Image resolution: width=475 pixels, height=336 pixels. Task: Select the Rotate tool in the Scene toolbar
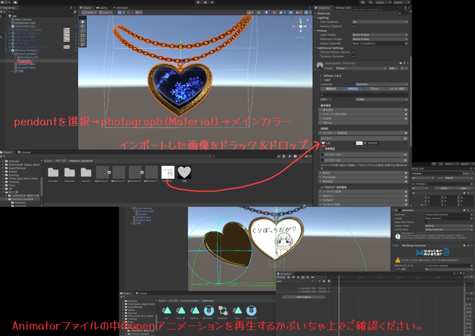tap(82, 30)
